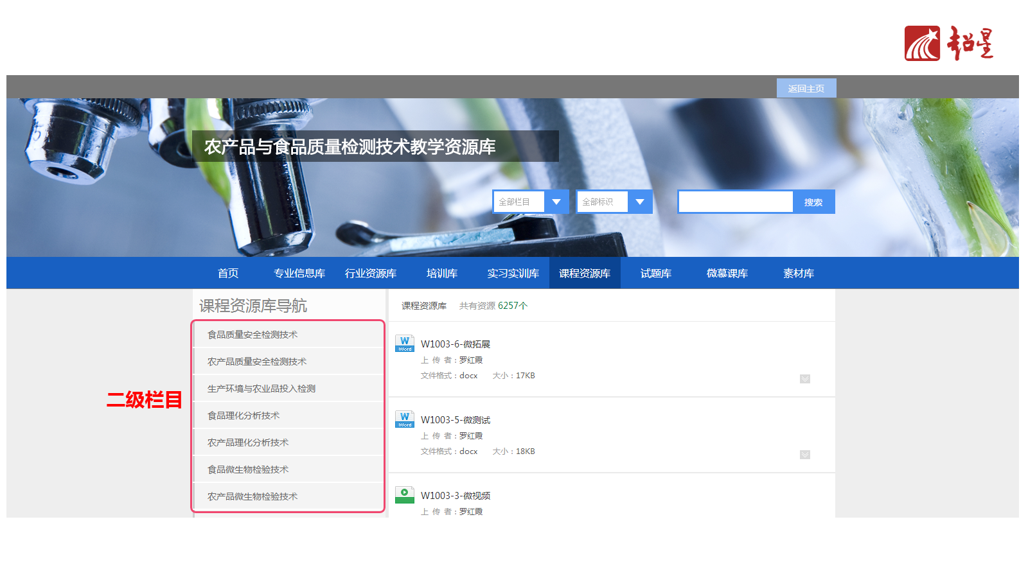
Task: Click the search text input box
Action: tap(736, 202)
